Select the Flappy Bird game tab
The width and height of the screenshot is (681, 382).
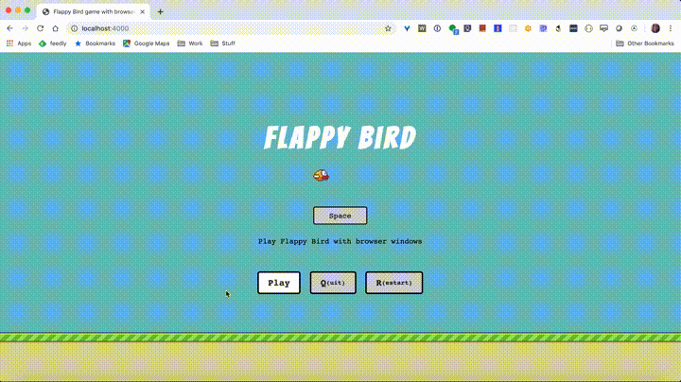pyautogui.click(x=94, y=11)
